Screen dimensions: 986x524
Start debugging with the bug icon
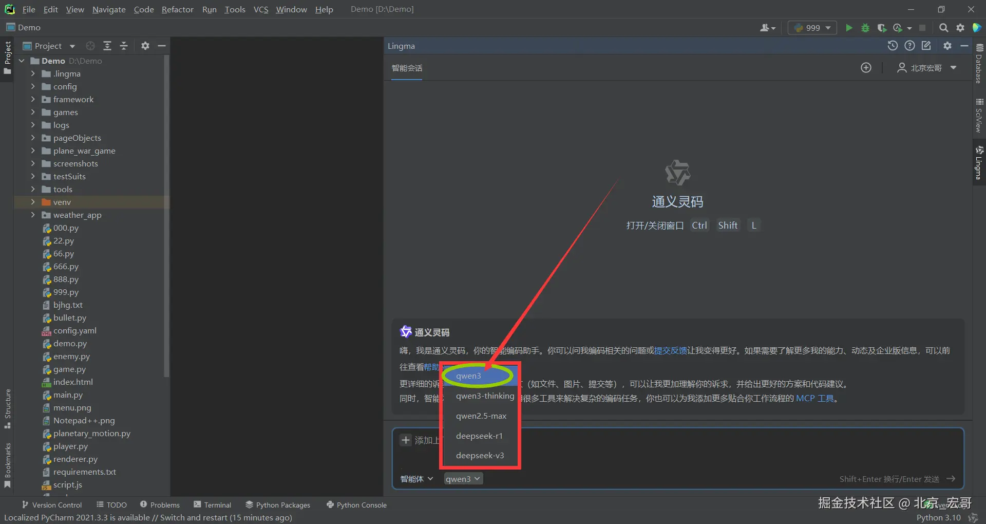865,28
